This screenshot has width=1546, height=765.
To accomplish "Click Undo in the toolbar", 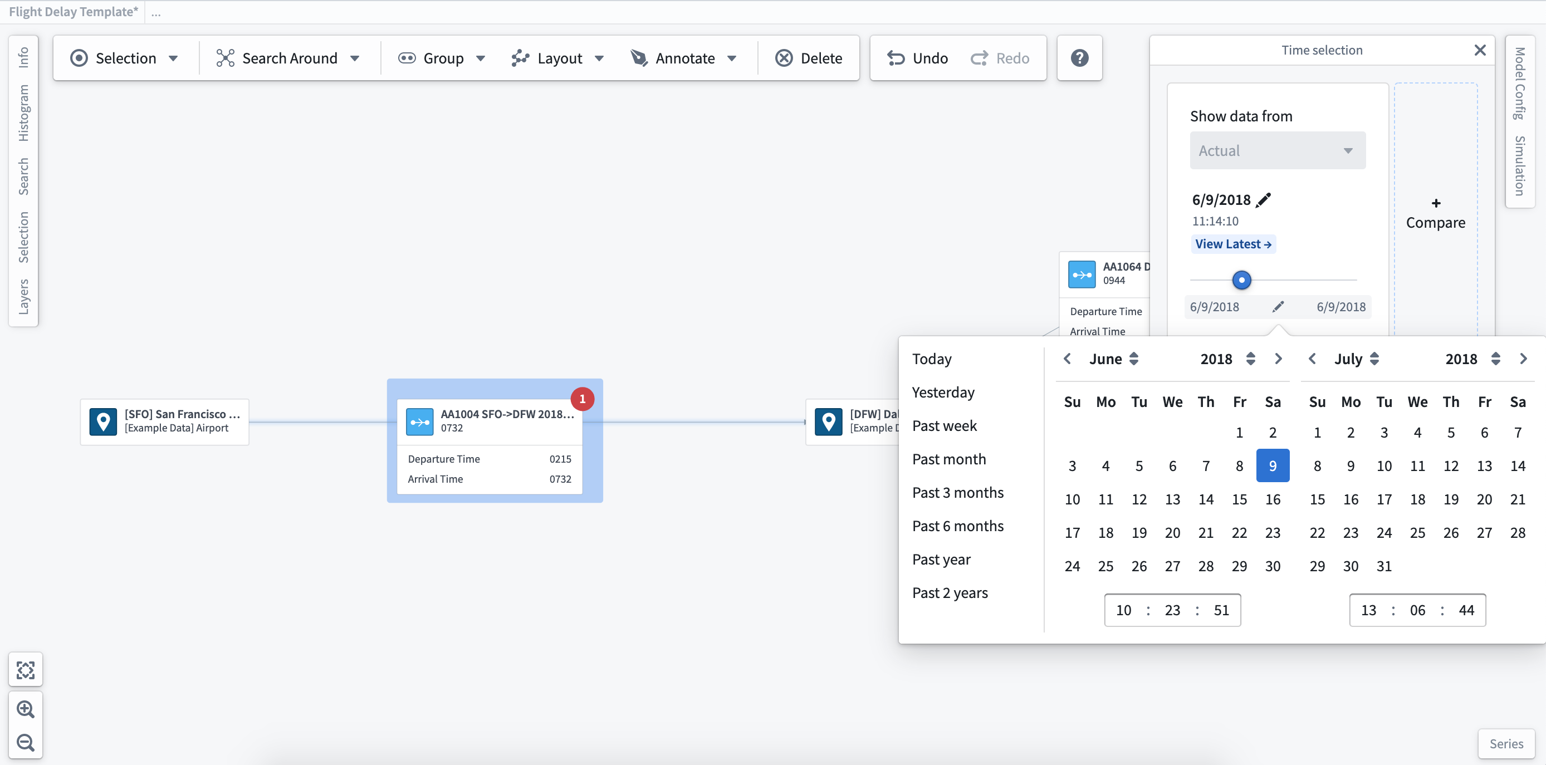I will [918, 58].
